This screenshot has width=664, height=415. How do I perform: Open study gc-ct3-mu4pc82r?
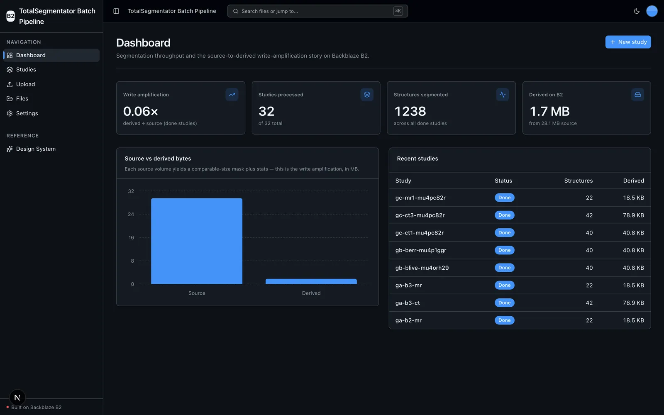pos(420,215)
